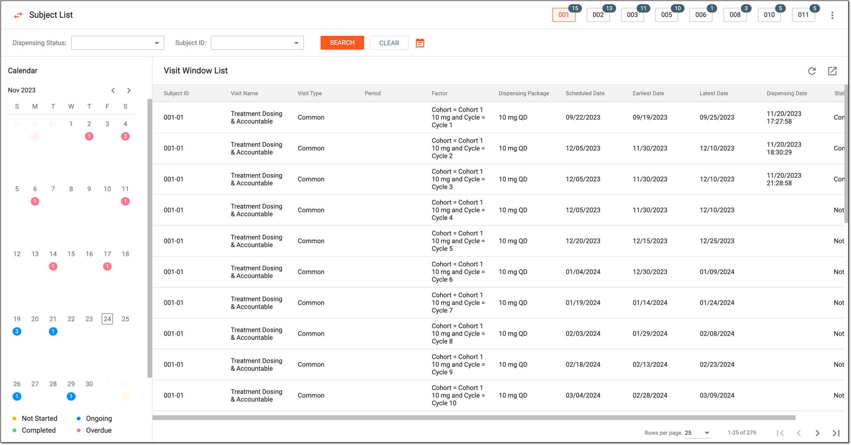Click scheduled date 09/22/2023 cell
This screenshot has width=851, height=445.
[583, 117]
